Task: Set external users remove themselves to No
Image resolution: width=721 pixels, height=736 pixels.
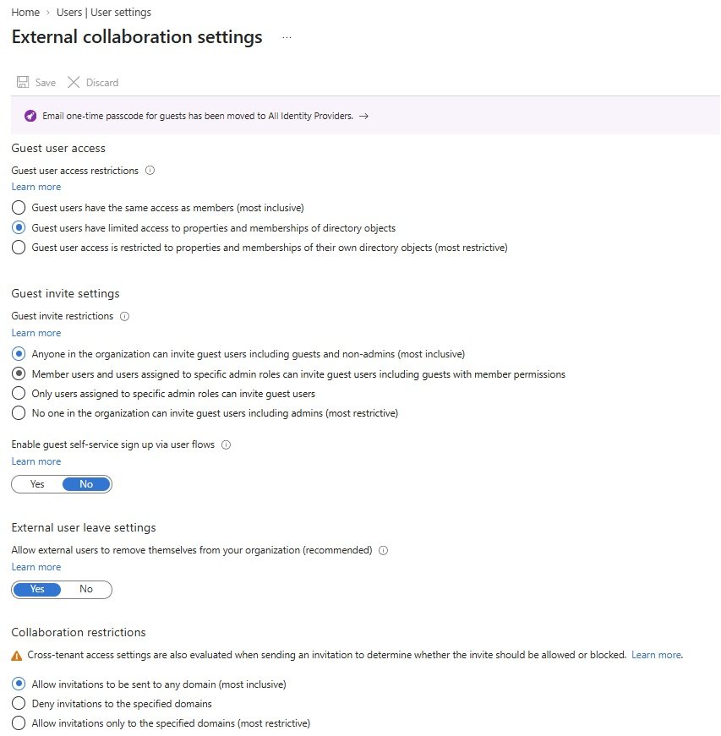Action: click(x=86, y=589)
